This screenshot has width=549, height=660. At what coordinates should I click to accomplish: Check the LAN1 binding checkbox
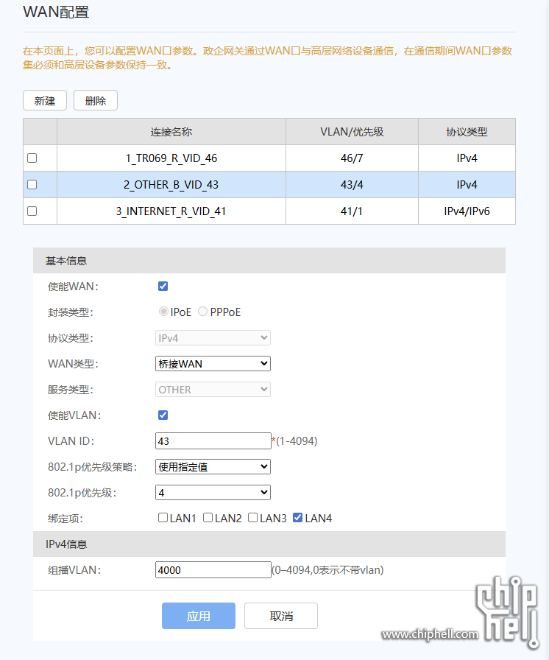tap(163, 518)
